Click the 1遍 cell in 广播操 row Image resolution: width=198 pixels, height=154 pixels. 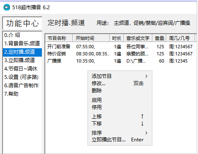(x=117, y=61)
